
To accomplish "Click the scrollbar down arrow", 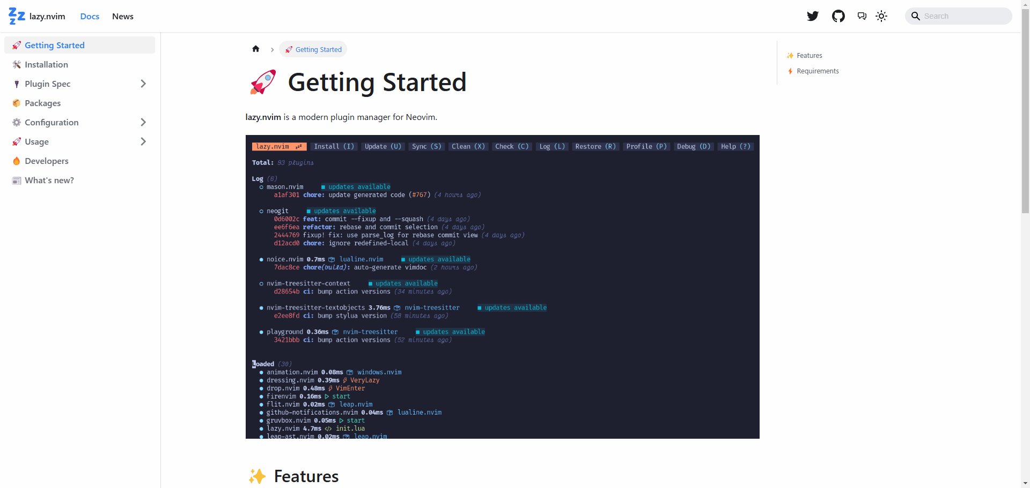I will click(x=1025, y=483).
